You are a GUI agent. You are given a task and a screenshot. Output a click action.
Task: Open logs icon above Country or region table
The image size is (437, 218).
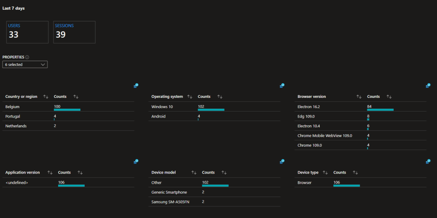pyautogui.click(x=136, y=86)
